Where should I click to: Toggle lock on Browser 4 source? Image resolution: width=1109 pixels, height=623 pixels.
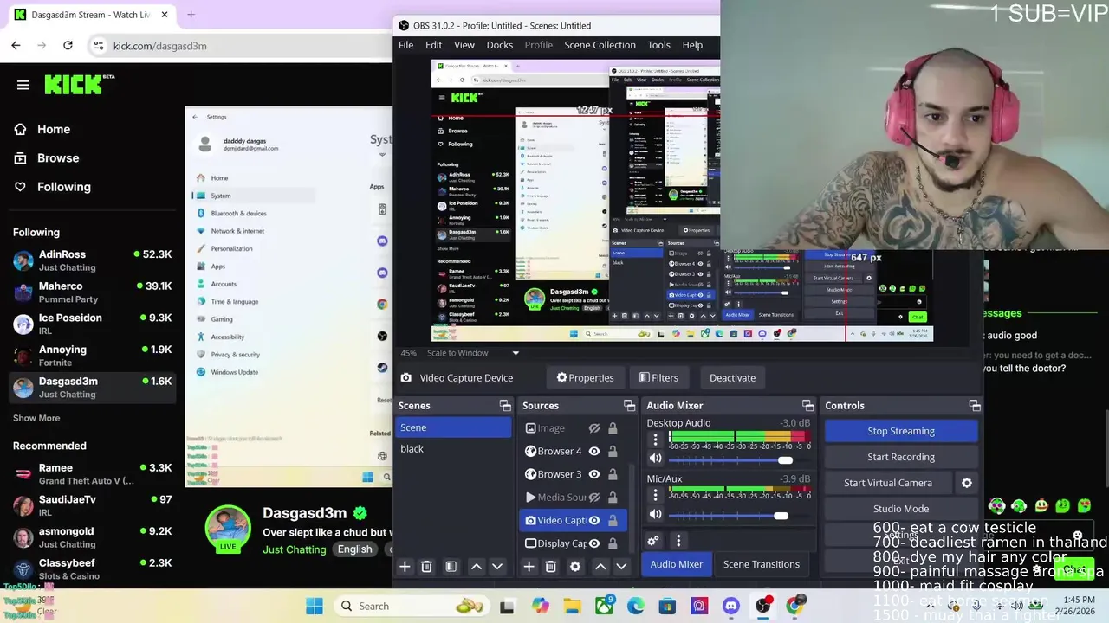pyautogui.click(x=613, y=451)
